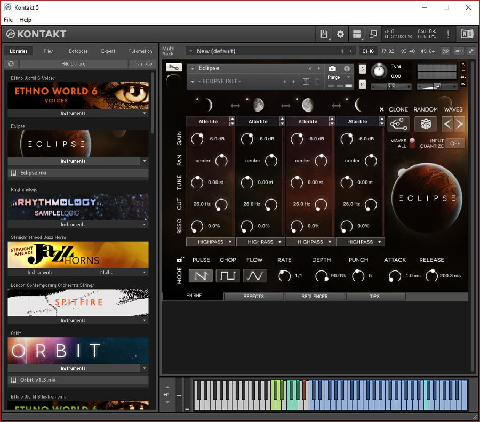The width and height of the screenshot is (480, 422).
Task: Click the minimized view icon in header
Action: pos(373,34)
